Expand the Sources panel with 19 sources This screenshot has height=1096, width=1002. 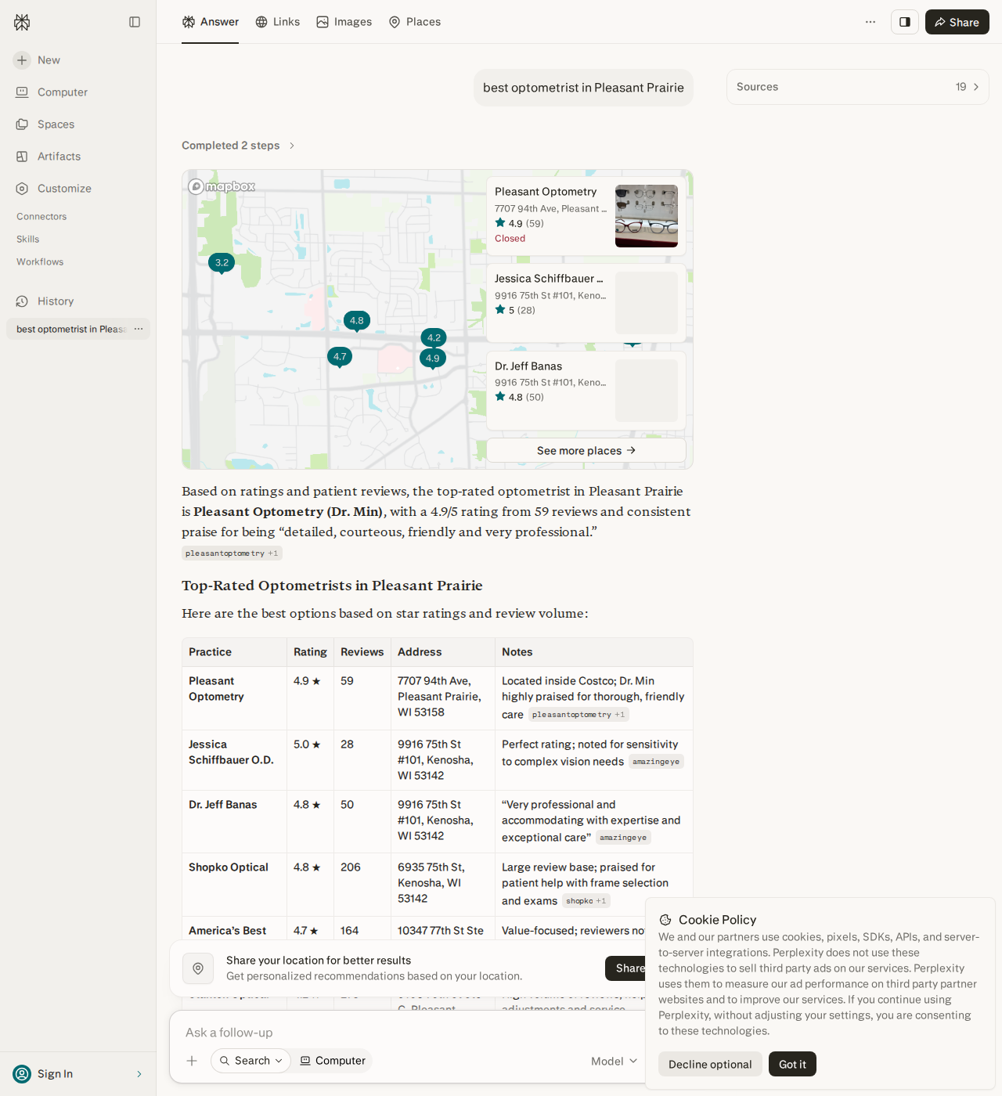pos(857,87)
